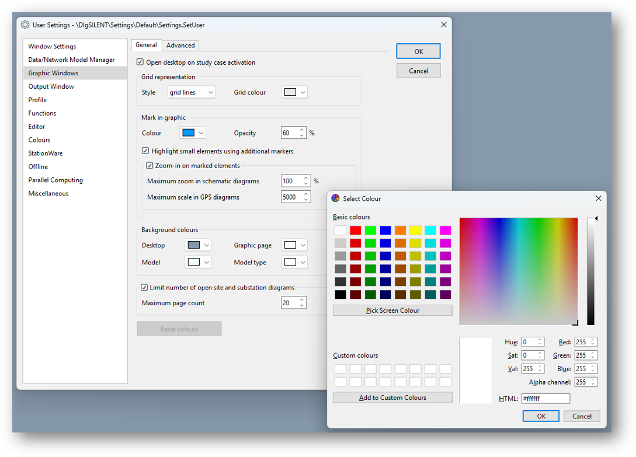Increase the Red value with up arrow
This screenshot has height=457, width=636.
coord(593,340)
